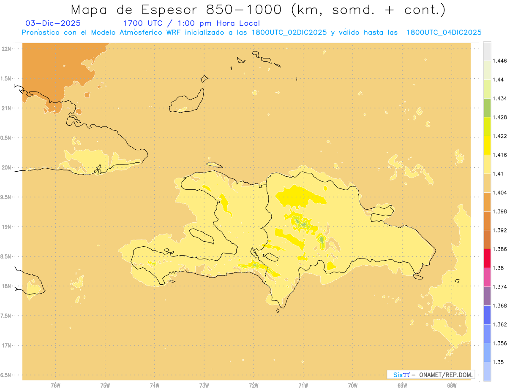Click the 70W longitude label
This screenshot has width=507, height=391.
pyautogui.click(x=352, y=386)
